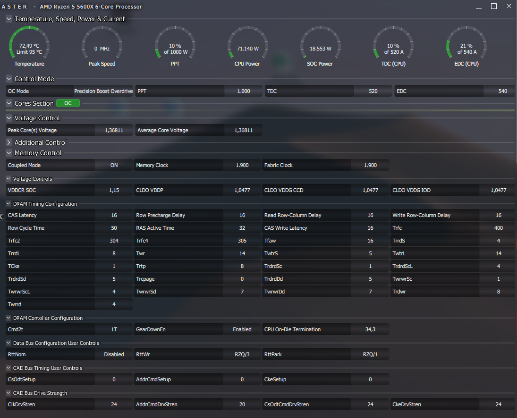The image size is (517, 418).
Task: Click the CsOdtSetup value 0
Action: (x=114, y=379)
